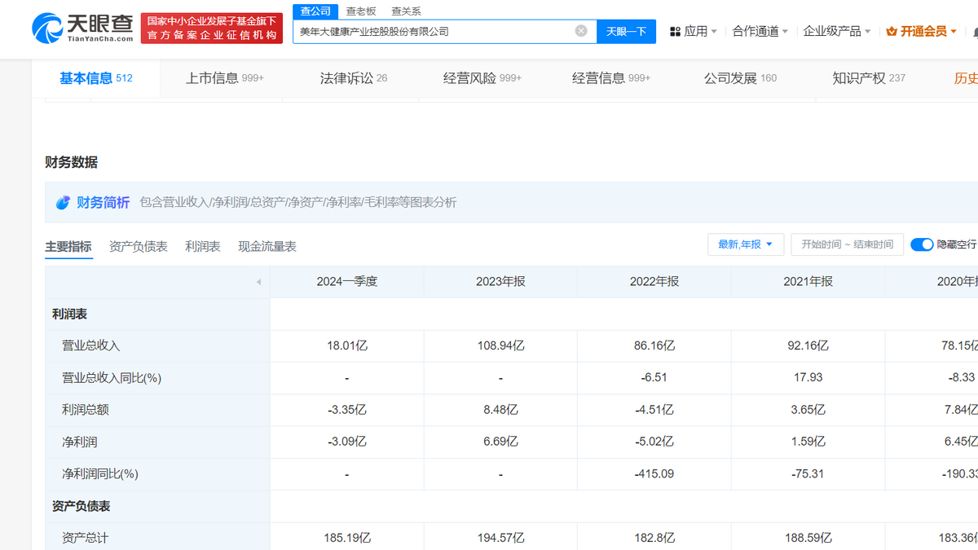978x550 pixels.
Task: Click the 利润表 section row header
Action: tap(70, 314)
